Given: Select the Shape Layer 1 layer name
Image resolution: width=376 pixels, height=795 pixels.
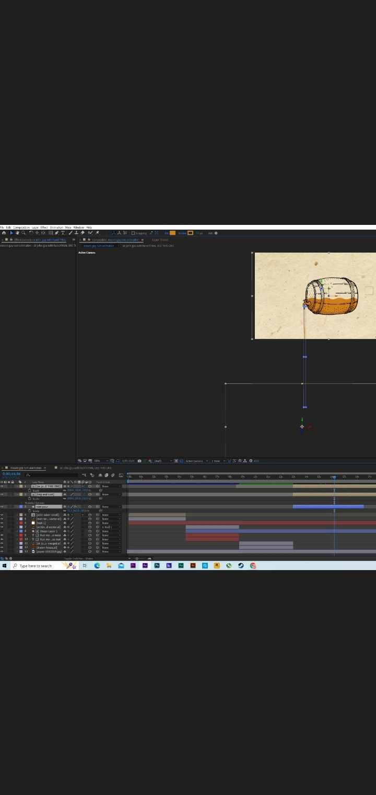Looking at the screenshot, I should pyautogui.click(x=49, y=531).
